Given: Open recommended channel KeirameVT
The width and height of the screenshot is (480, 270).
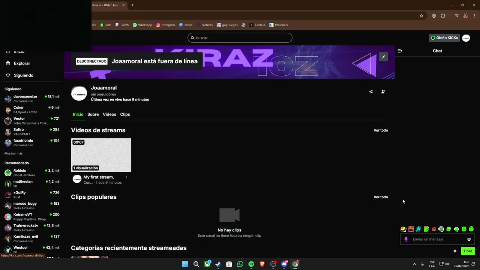Looking at the screenshot, I should click(x=32, y=217).
